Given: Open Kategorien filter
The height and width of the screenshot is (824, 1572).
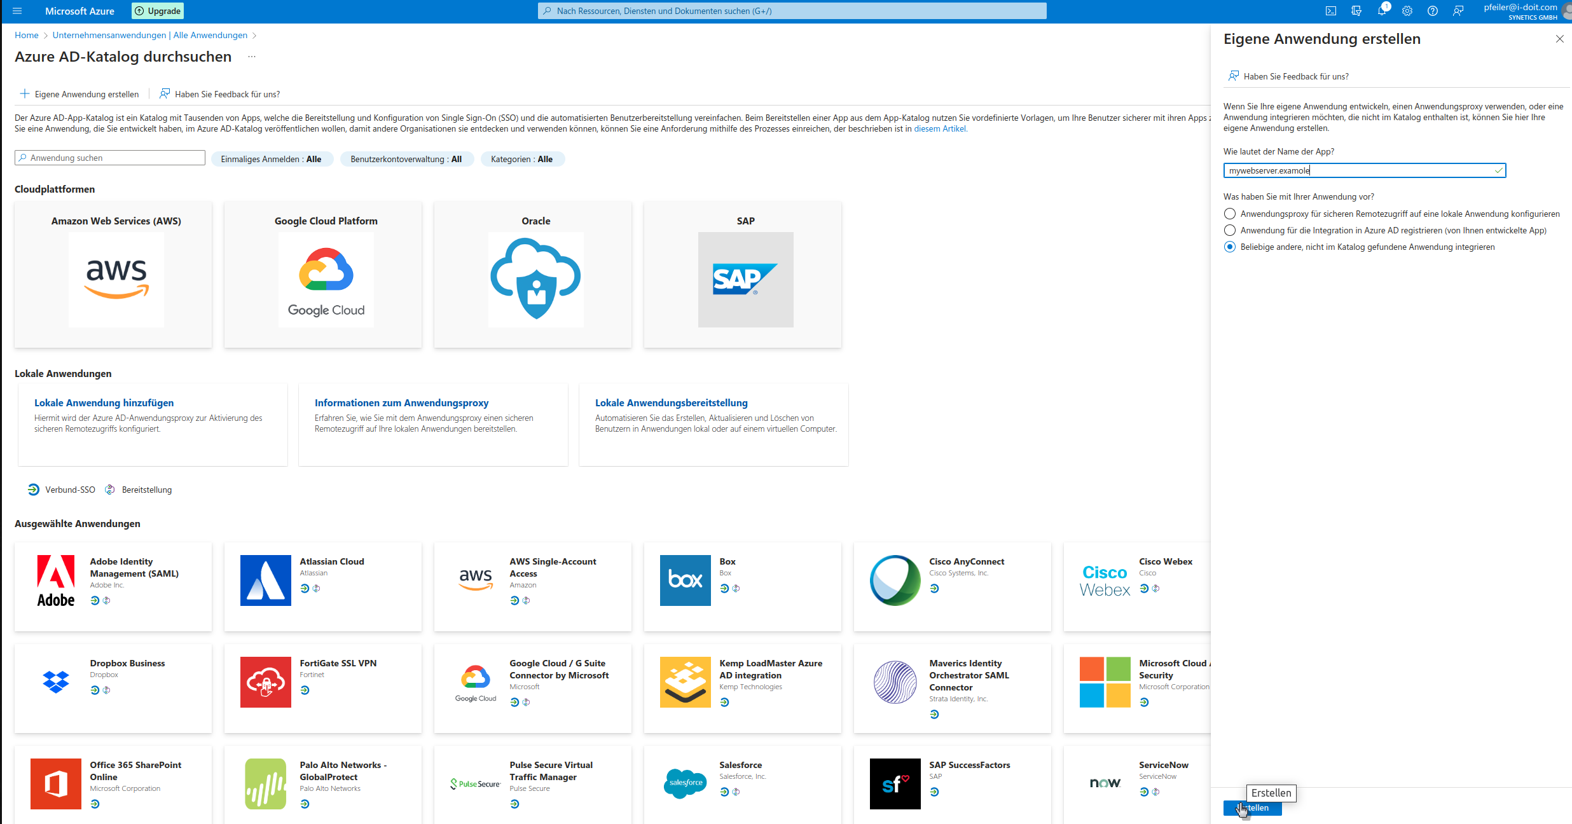Looking at the screenshot, I should tap(522, 159).
